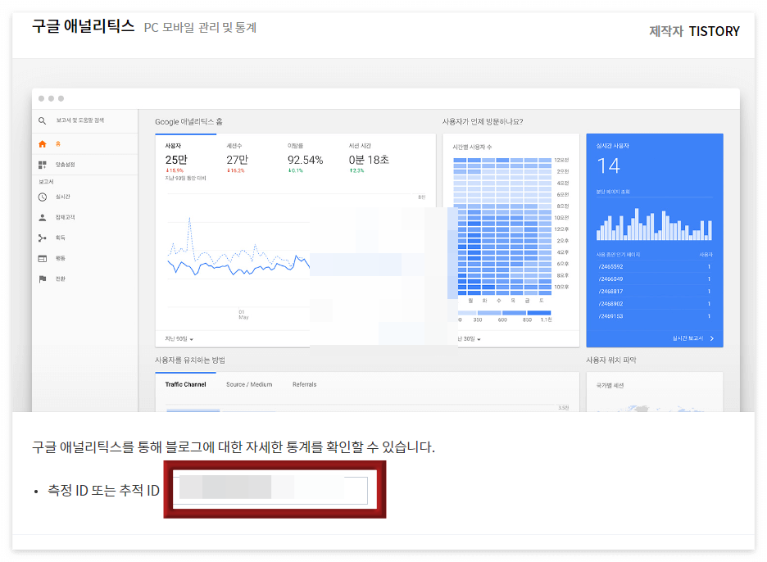
Task: Click the 제작자 TISTORY author label
Action: (694, 31)
